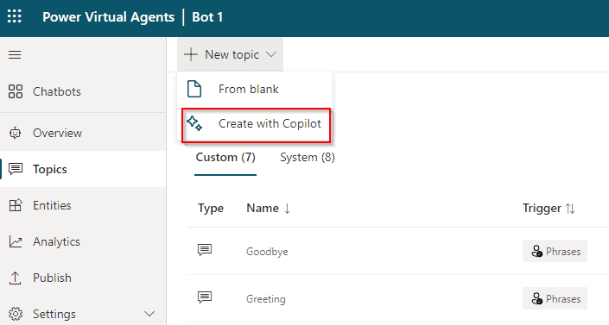This screenshot has height=325, width=609.
Task: Expand the Settings chevron in sidebar
Action: pos(149,314)
